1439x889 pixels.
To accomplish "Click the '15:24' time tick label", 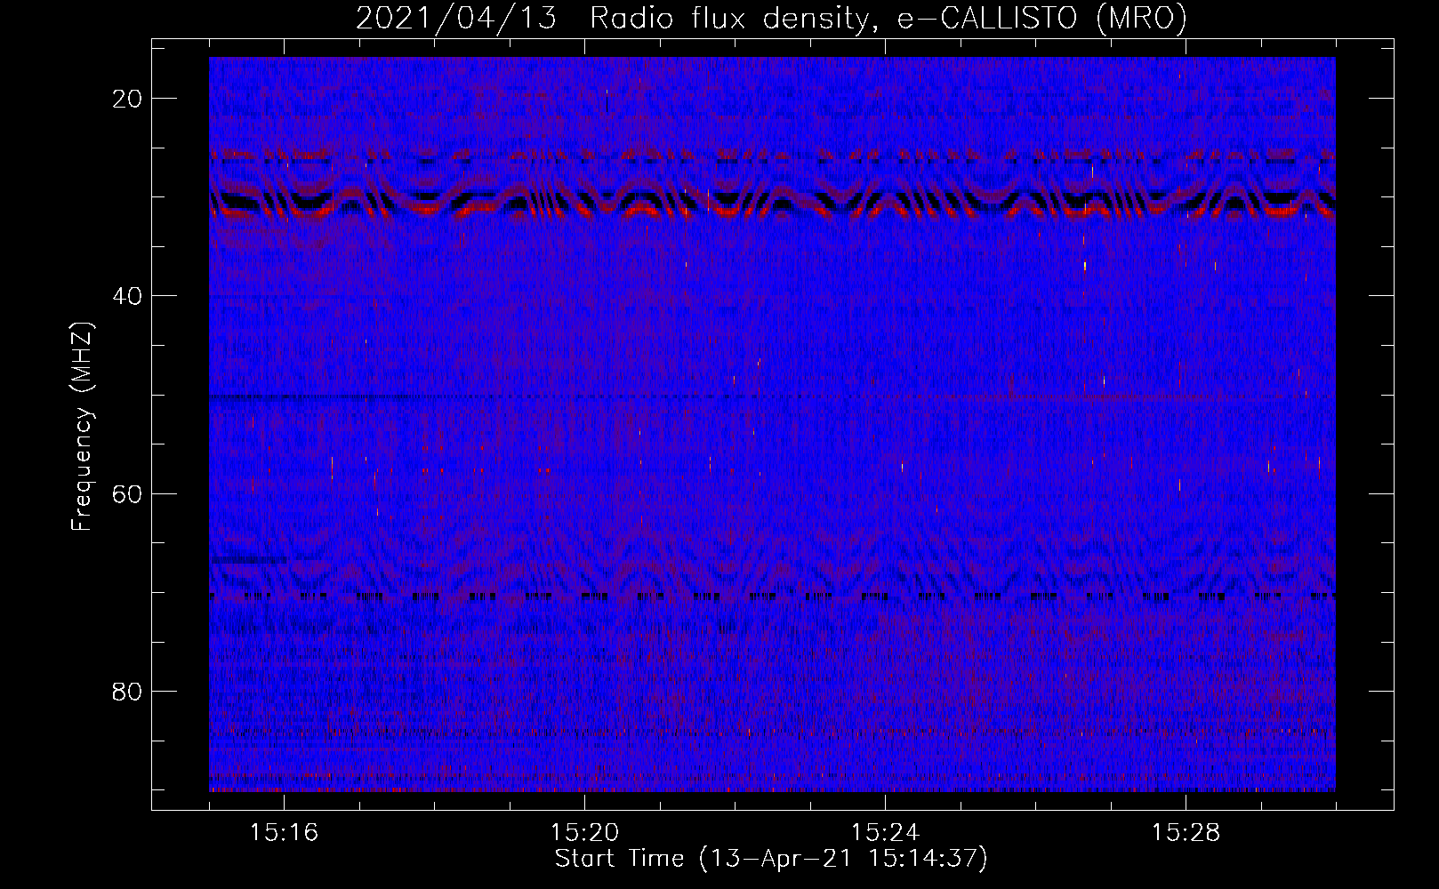I will 885,832.
